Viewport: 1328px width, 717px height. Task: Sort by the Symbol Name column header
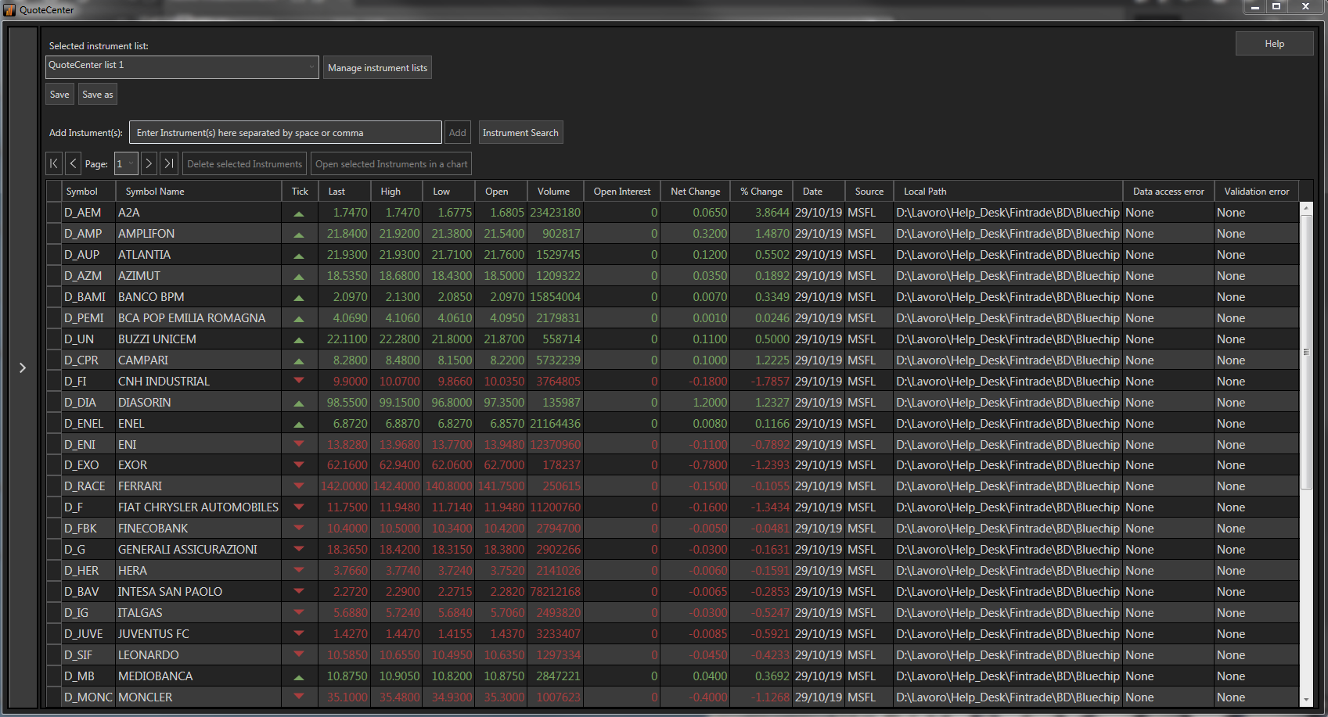199,192
